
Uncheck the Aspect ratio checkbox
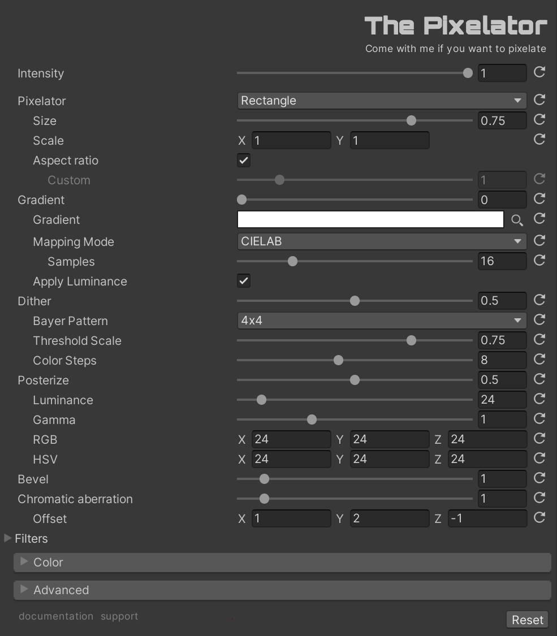coord(244,160)
